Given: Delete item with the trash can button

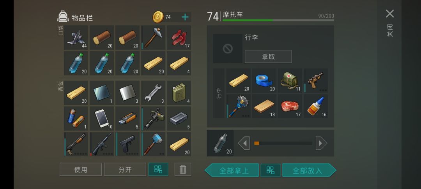Looking at the screenshot, I should pos(183,170).
